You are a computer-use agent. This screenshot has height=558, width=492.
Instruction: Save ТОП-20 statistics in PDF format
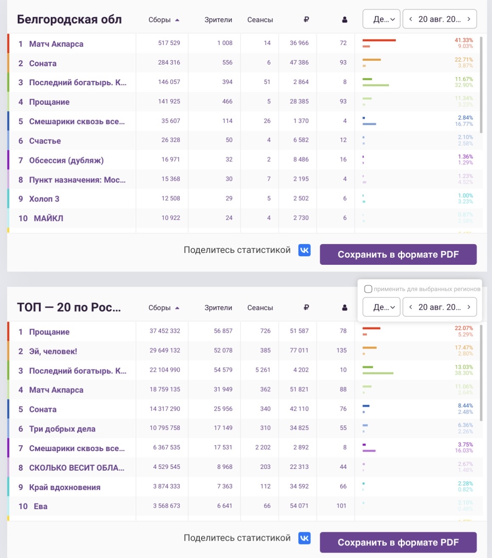click(x=398, y=542)
